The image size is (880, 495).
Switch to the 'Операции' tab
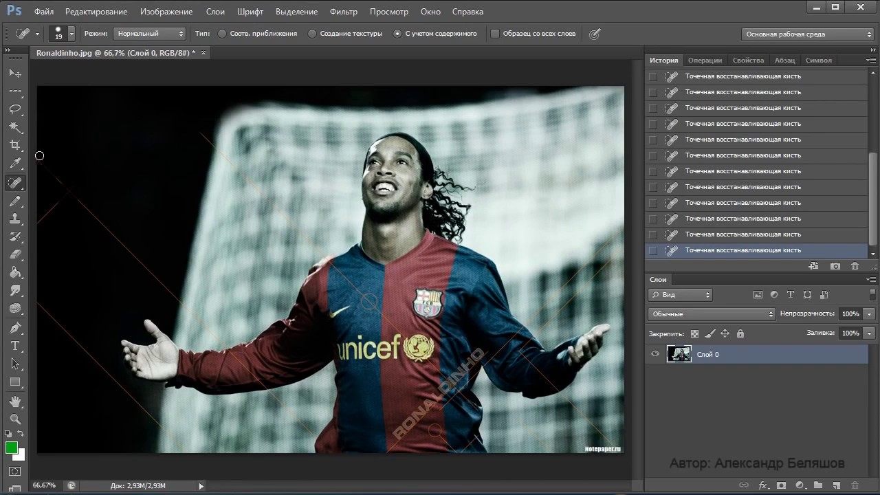coord(705,60)
